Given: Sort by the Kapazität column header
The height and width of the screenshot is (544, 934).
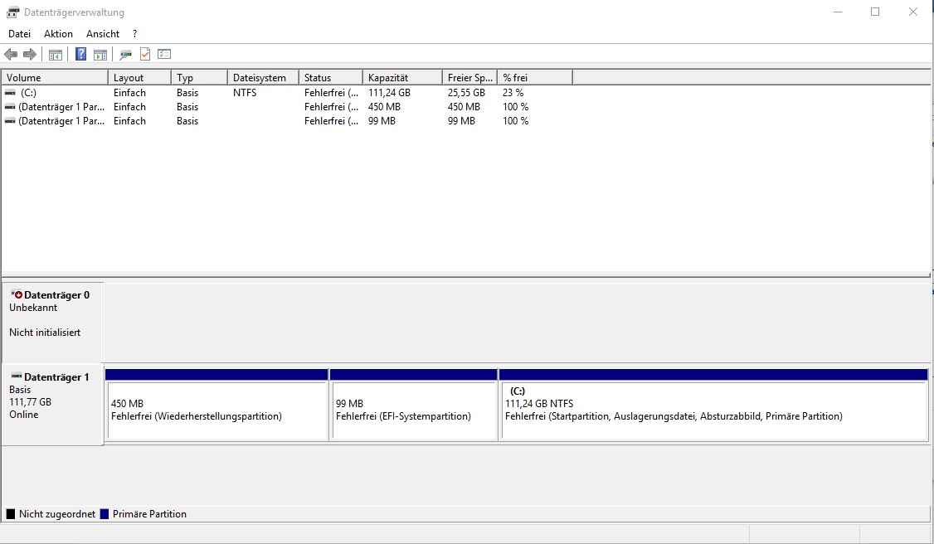Looking at the screenshot, I should coord(402,77).
